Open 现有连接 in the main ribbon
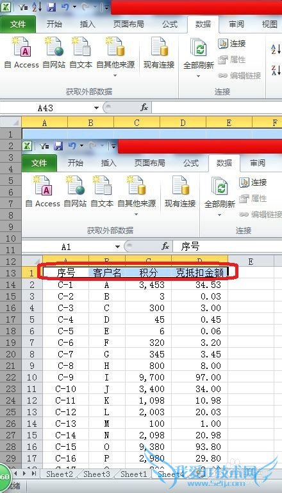 pyautogui.click(x=159, y=53)
